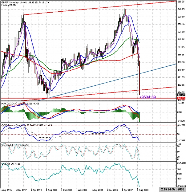Click the HiLo= 209.346 label
186x192 pixels.
click(x=9, y=5)
